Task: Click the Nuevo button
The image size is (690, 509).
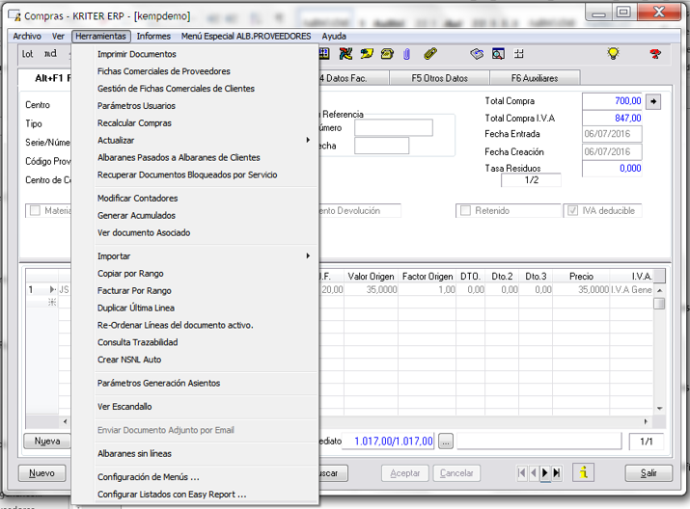Action: tap(41, 473)
